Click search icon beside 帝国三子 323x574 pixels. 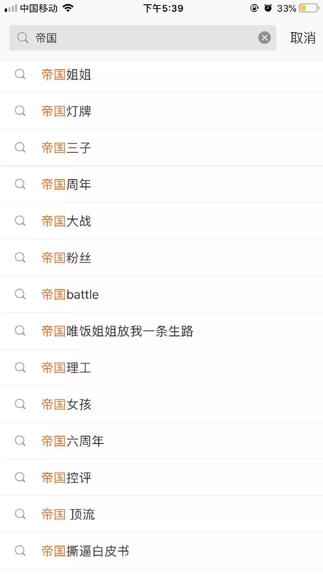point(20,148)
